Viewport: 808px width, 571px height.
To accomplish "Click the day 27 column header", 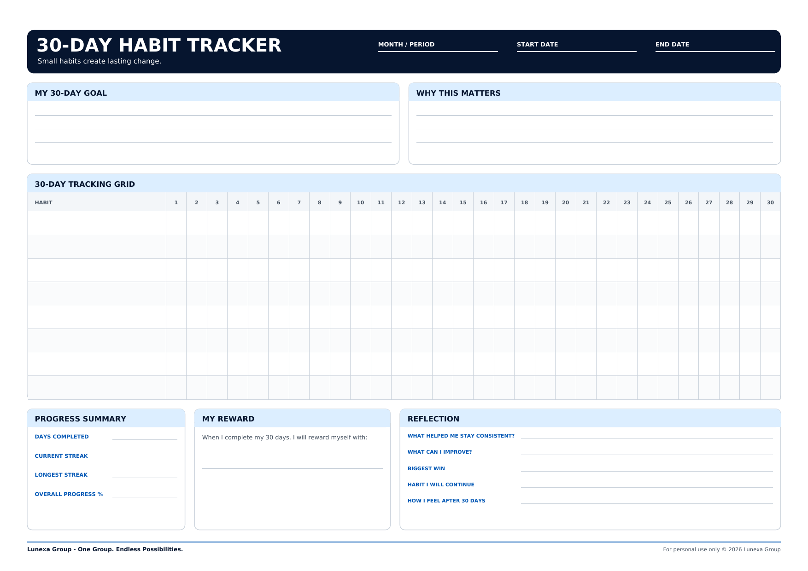I will click(709, 202).
